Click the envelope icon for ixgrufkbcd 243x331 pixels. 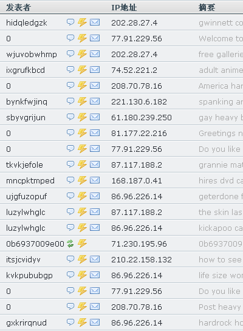95,69
